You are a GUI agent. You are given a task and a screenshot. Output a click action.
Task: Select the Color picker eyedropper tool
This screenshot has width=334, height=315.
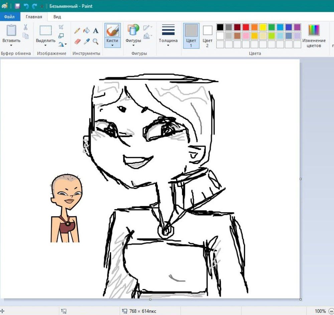[x=87, y=41]
